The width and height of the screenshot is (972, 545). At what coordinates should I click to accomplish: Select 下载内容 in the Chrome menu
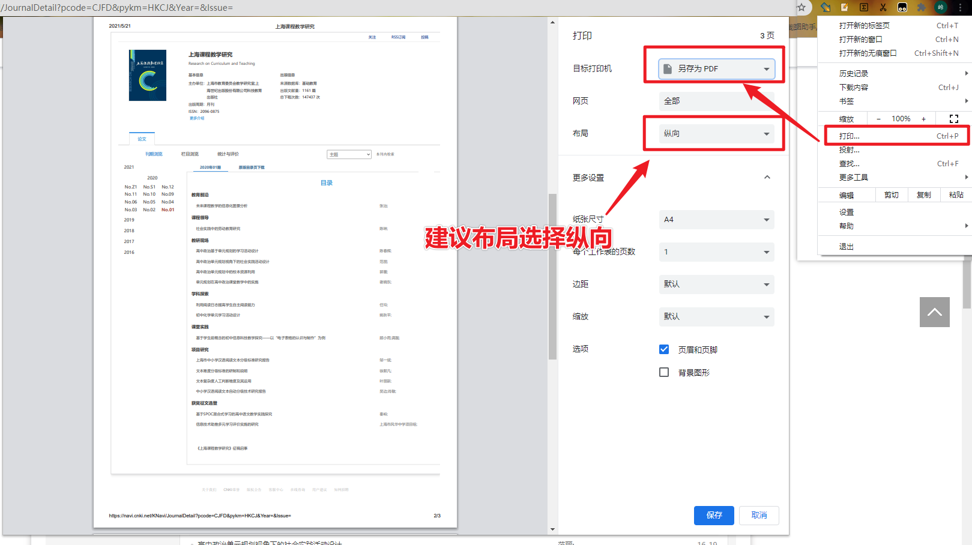pos(895,87)
